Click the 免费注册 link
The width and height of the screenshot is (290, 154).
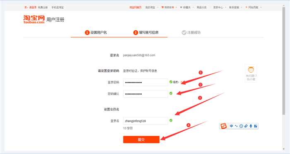coord(43,7)
